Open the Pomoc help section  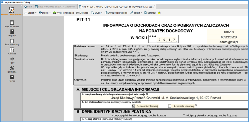12,78
